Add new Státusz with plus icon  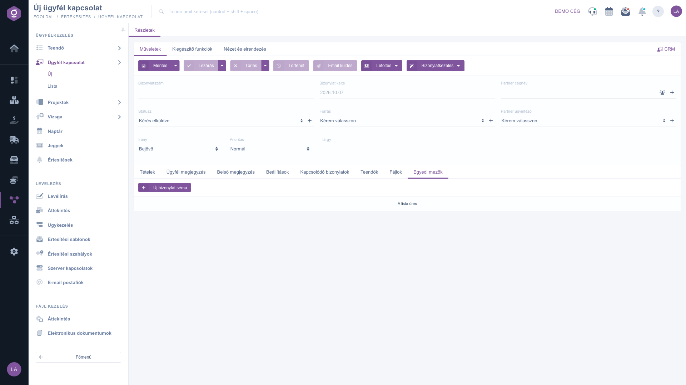click(x=310, y=120)
